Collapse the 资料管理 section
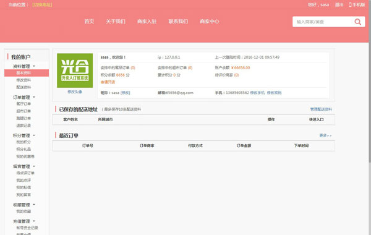 (24, 66)
